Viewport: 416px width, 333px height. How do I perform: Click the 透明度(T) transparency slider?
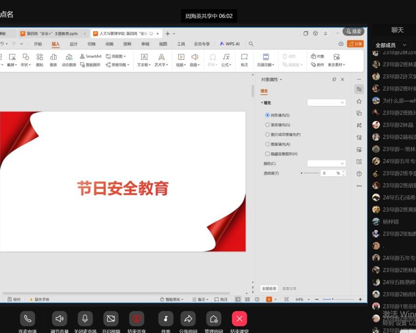coord(310,173)
